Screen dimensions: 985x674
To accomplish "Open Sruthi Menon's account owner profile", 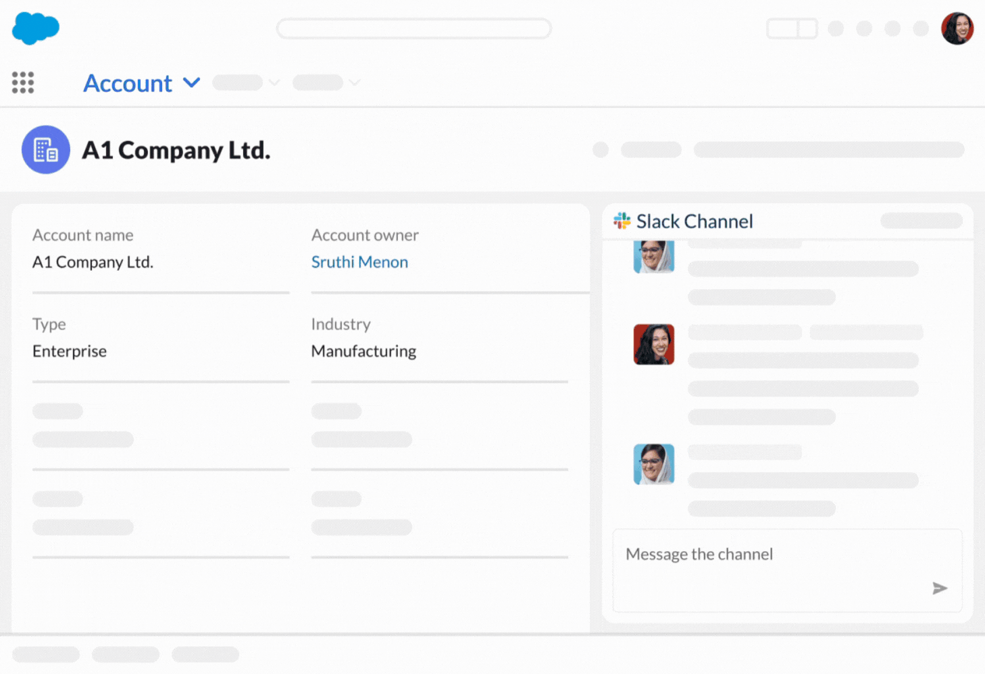I will (359, 262).
